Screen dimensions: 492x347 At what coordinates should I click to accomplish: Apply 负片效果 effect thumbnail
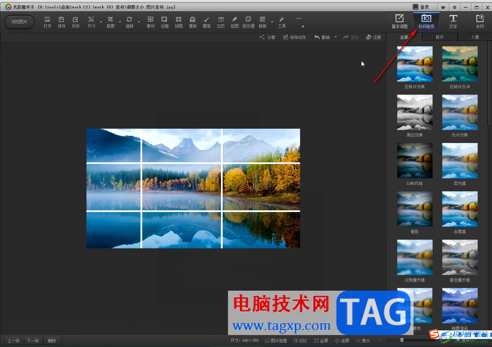[x=460, y=112]
